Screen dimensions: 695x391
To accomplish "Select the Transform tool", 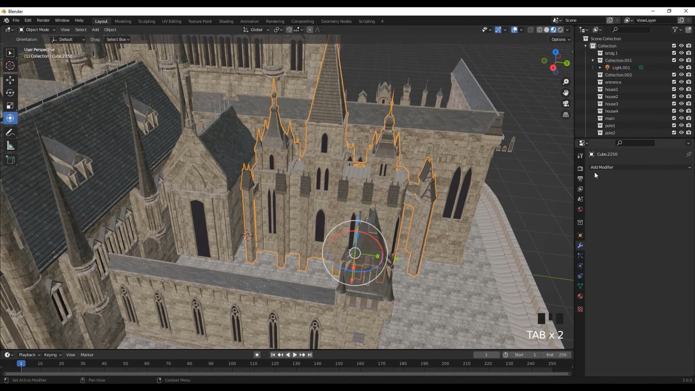I will 10,118.
